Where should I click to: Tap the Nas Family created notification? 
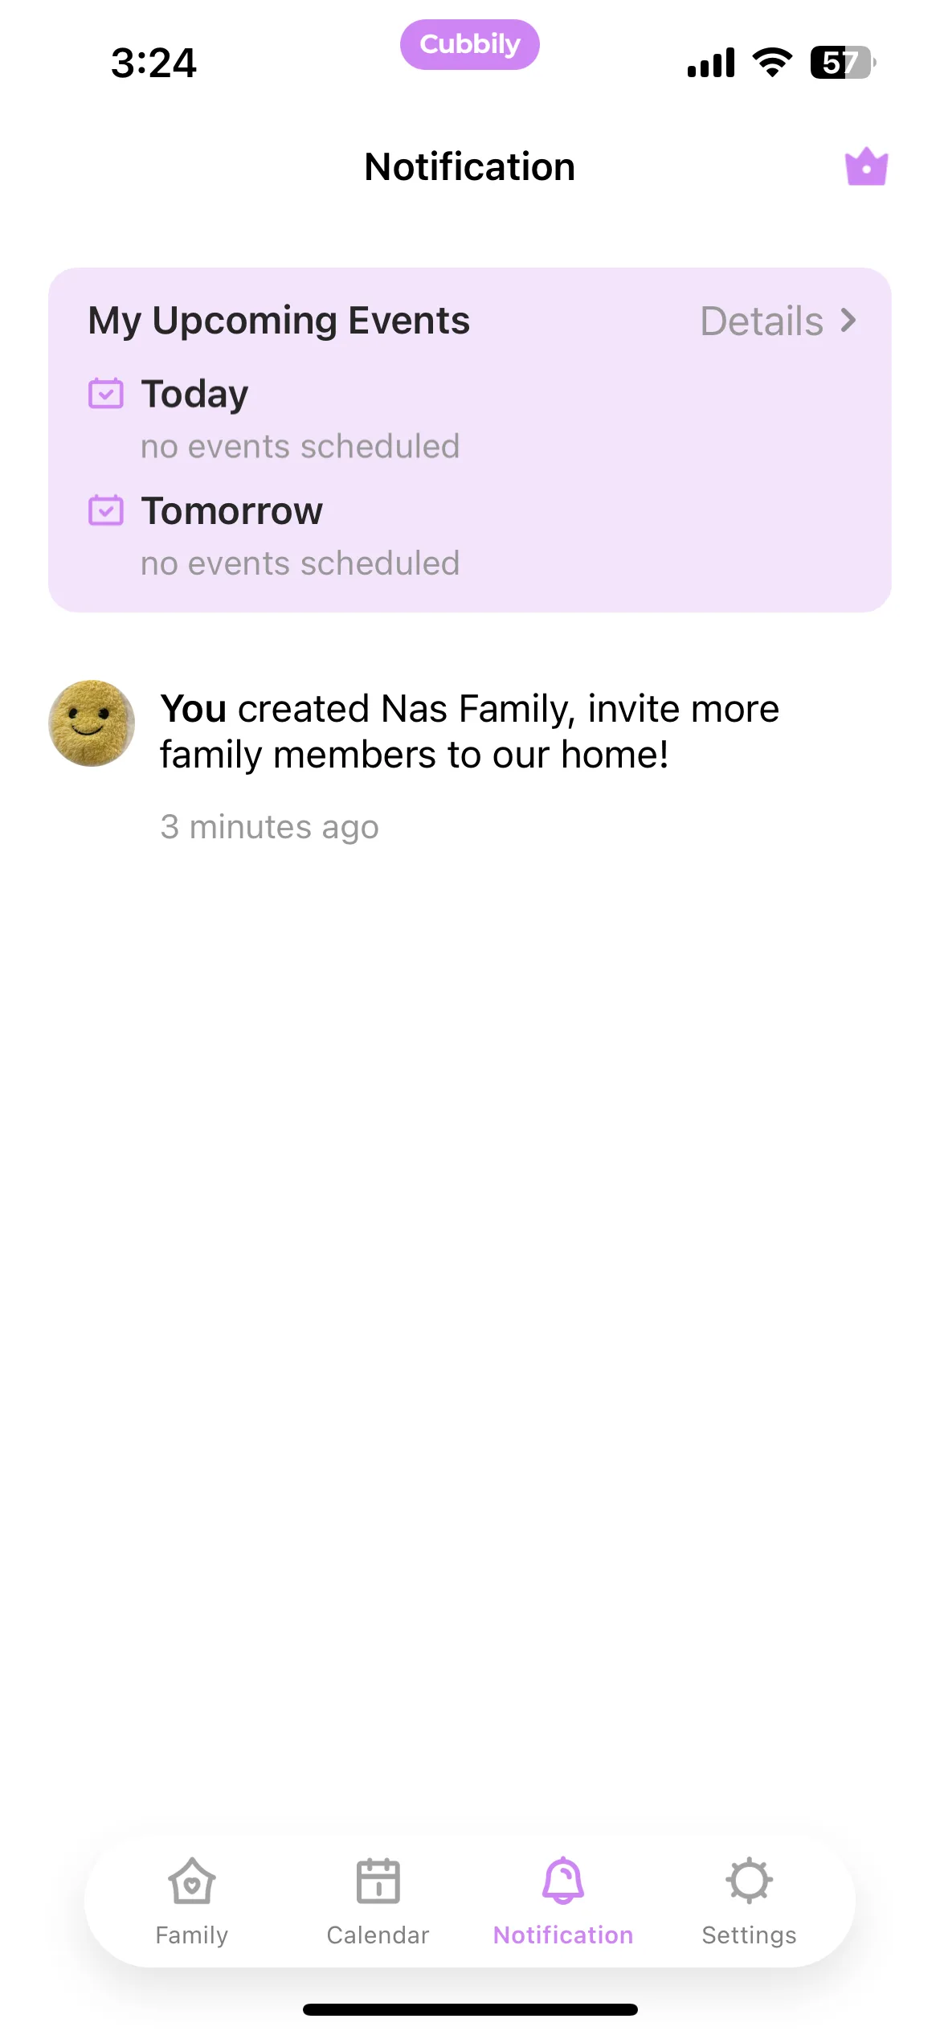470,761
